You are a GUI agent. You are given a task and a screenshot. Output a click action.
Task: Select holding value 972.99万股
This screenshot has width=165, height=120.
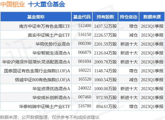(107, 98)
